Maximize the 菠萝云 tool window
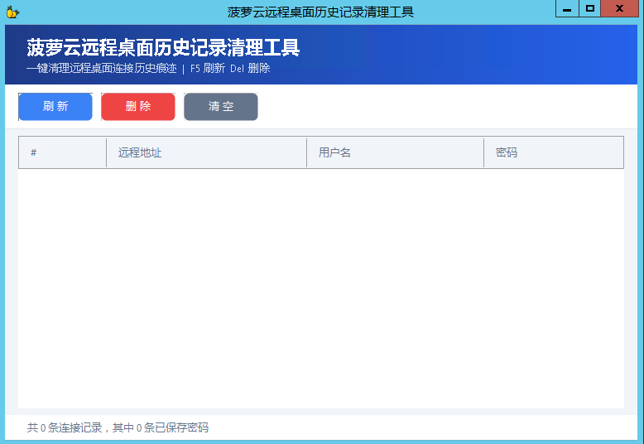644x444 pixels. 590,9
